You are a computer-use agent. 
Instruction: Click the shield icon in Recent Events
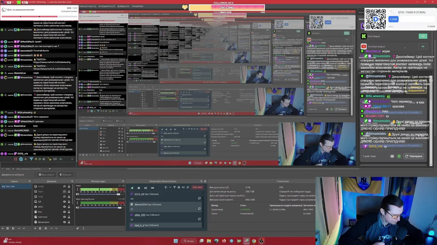[166, 187]
